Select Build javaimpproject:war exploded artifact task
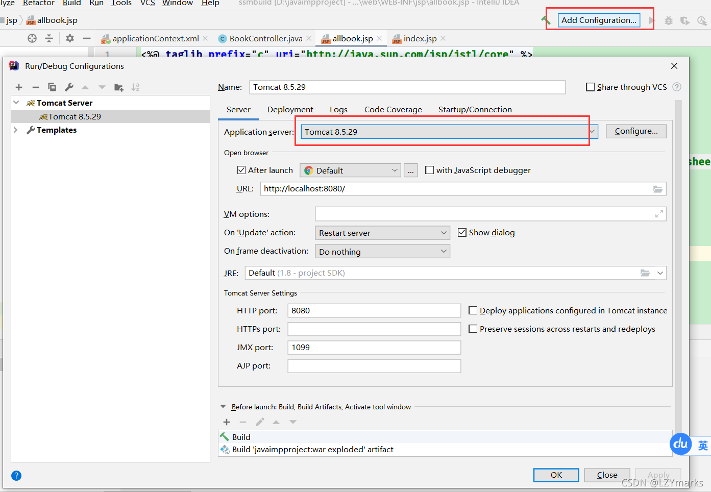 (x=445, y=449)
